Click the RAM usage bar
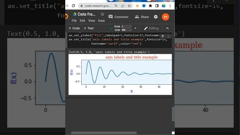Screen dimensions: 240x135 [x=126, y=27]
